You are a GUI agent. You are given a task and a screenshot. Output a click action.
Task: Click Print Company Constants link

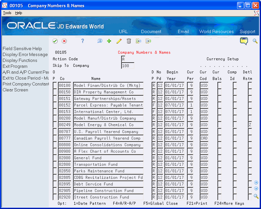(26, 84)
